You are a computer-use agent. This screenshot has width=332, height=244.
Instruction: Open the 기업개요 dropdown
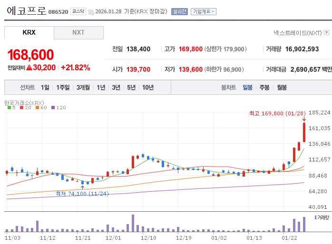(x=204, y=11)
